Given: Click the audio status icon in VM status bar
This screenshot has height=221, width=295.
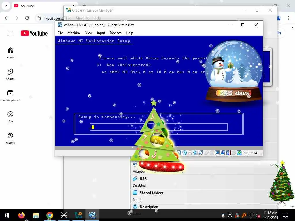Looking at the screenshot, I should point(195,153).
